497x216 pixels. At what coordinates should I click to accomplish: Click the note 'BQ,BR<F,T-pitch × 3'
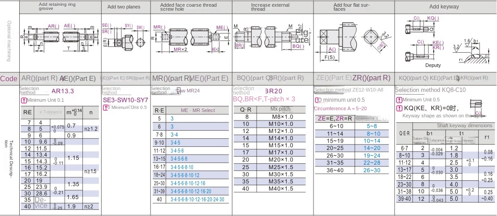pyautogui.click(x=264, y=99)
